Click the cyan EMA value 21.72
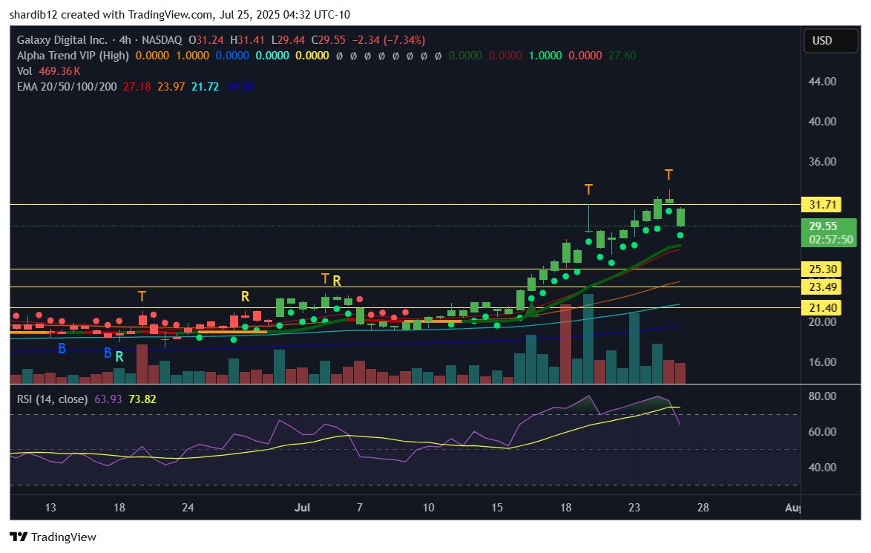The image size is (871, 553). point(205,87)
